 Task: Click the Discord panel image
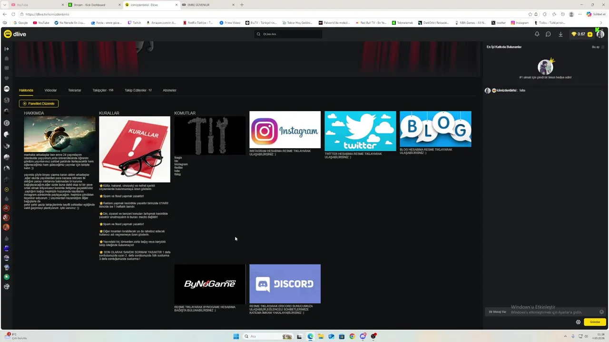[x=285, y=284]
